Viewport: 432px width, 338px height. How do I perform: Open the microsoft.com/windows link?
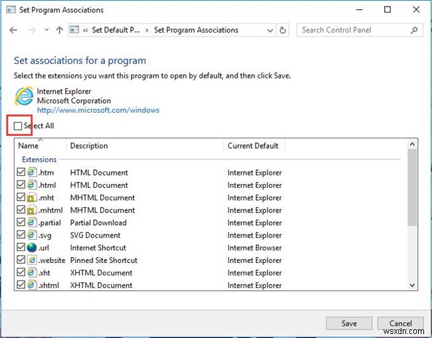98,110
